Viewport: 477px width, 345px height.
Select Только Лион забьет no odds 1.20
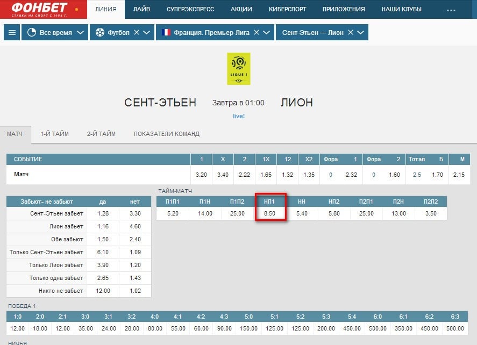(135, 265)
